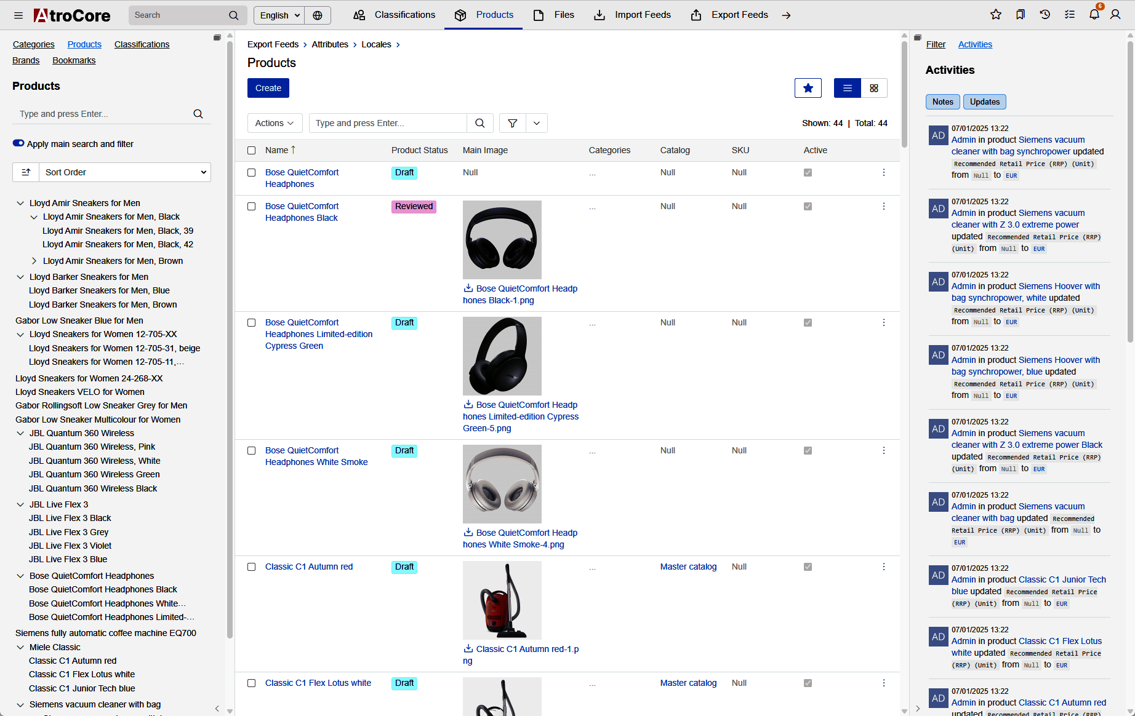
Task: Open the Master catalog link for Classic C1 Autumn red
Action: (688, 567)
